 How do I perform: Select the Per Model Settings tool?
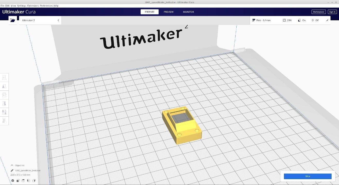coord(4,112)
